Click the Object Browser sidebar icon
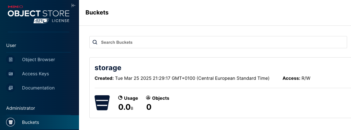 (11, 60)
